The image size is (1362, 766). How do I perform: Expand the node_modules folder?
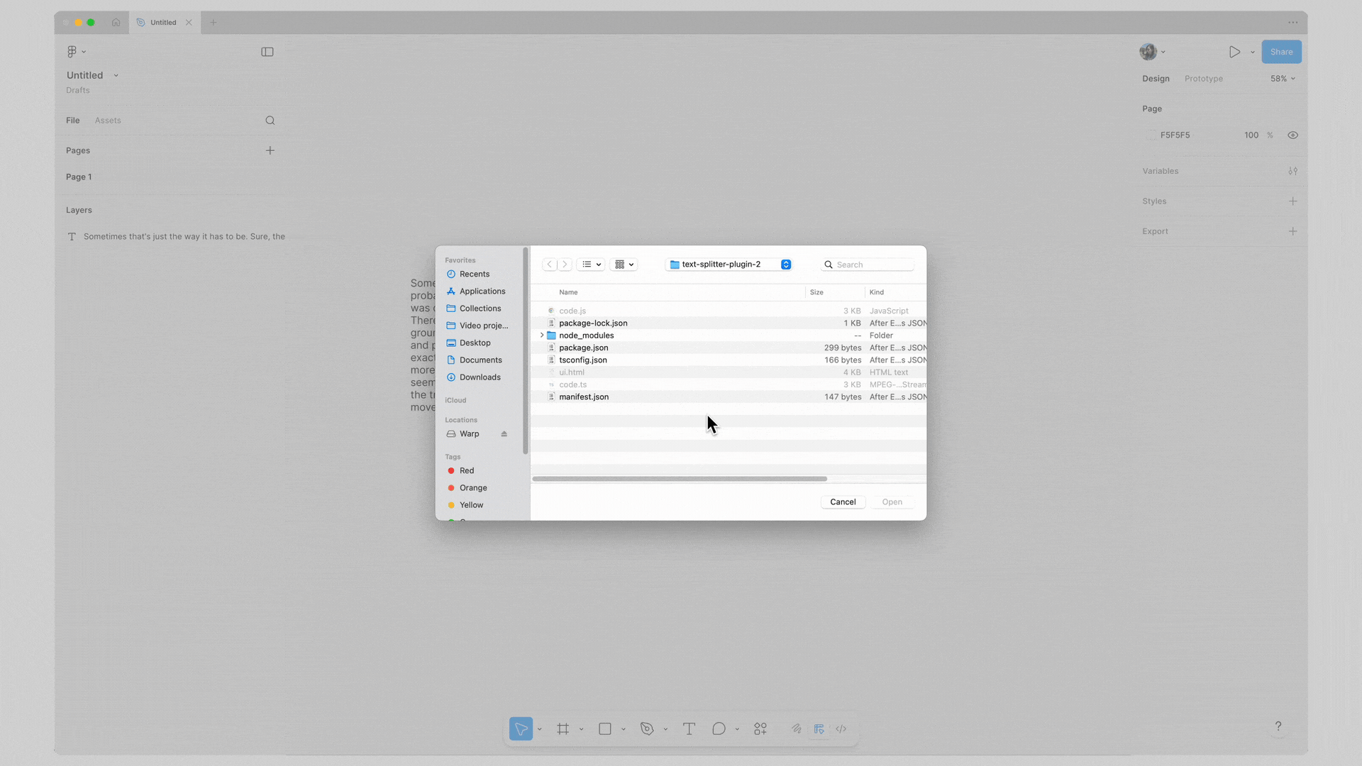pyautogui.click(x=542, y=335)
